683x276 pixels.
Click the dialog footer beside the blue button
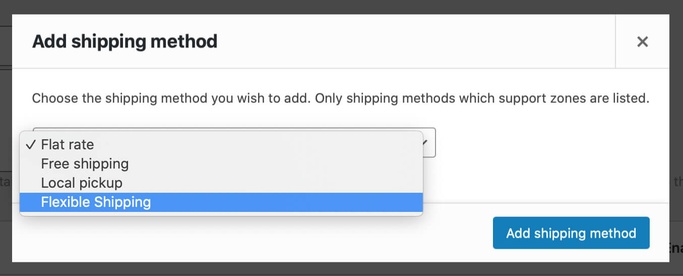pyautogui.click(x=302, y=233)
